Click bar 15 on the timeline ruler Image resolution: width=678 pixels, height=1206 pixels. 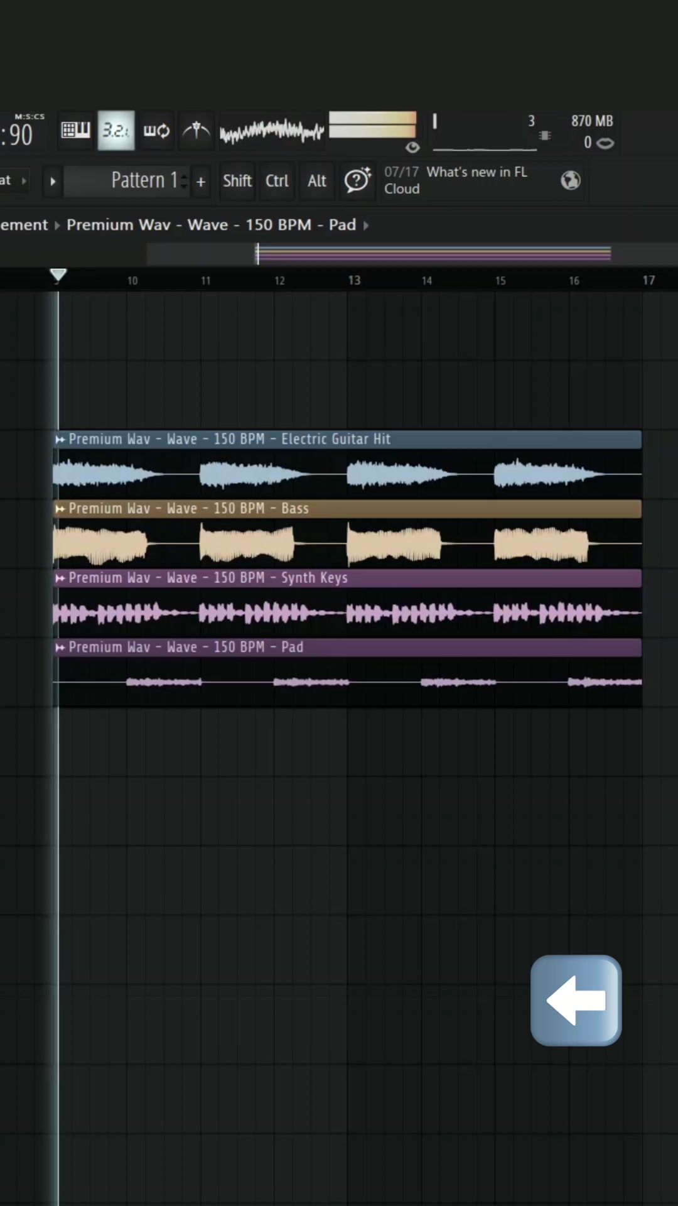coord(500,281)
